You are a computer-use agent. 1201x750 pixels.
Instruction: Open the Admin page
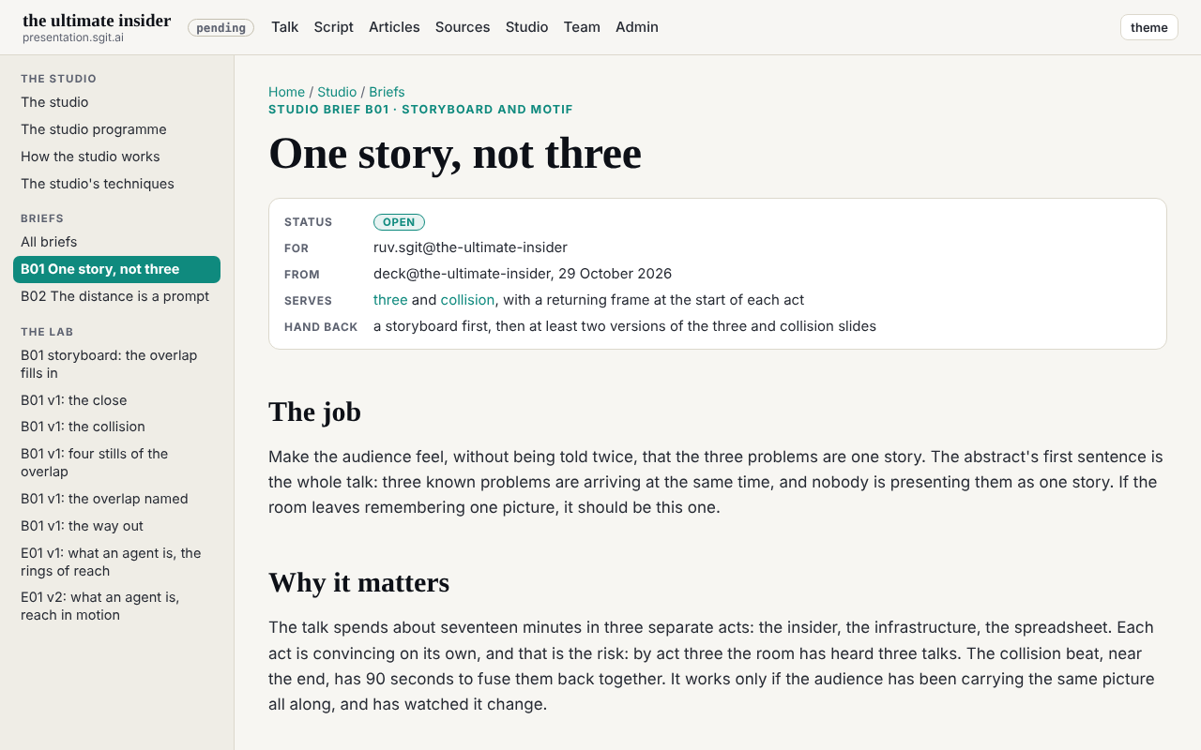pos(637,27)
